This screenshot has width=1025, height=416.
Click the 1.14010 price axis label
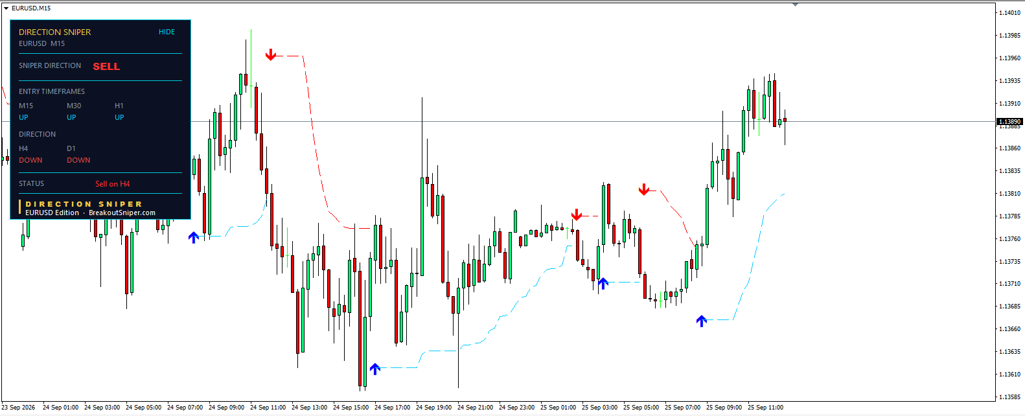[1009, 13]
